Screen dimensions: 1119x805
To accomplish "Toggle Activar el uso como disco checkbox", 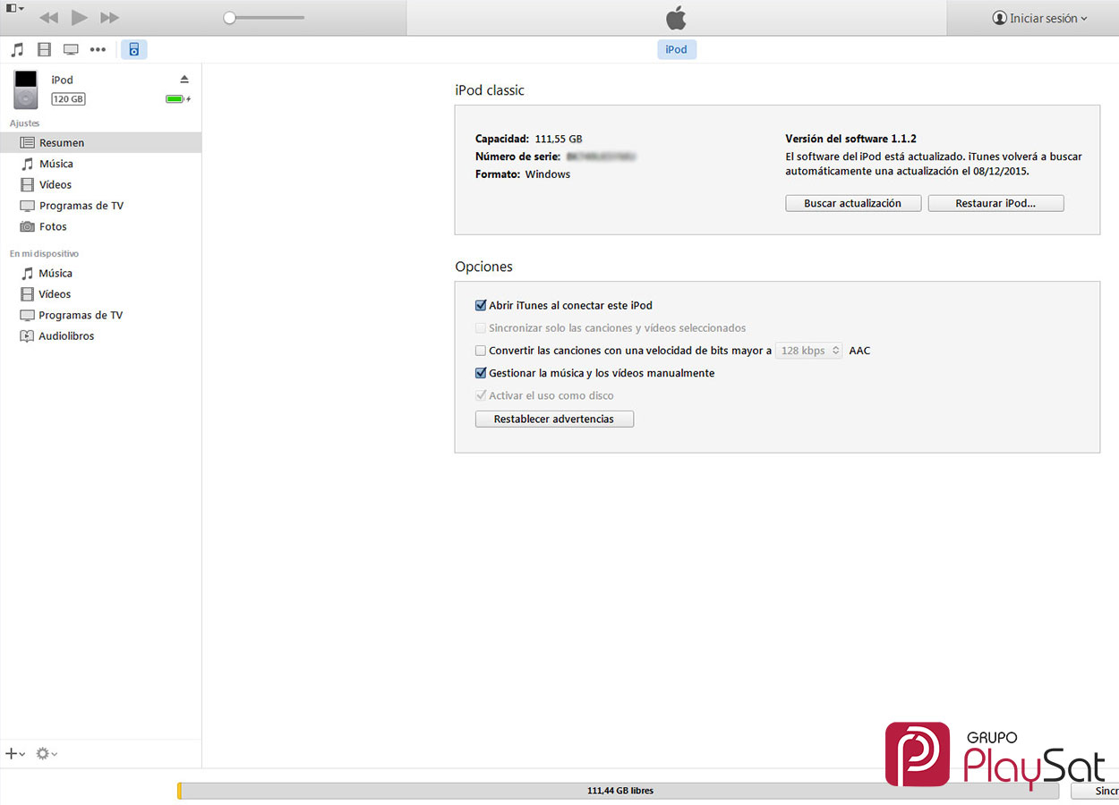I will pyautogui.click(x=481, y=395).
